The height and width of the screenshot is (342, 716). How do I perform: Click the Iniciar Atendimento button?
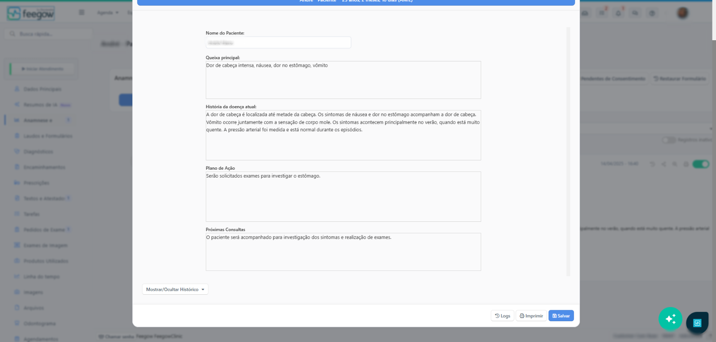pyautogui.click(x=43, y=69)
